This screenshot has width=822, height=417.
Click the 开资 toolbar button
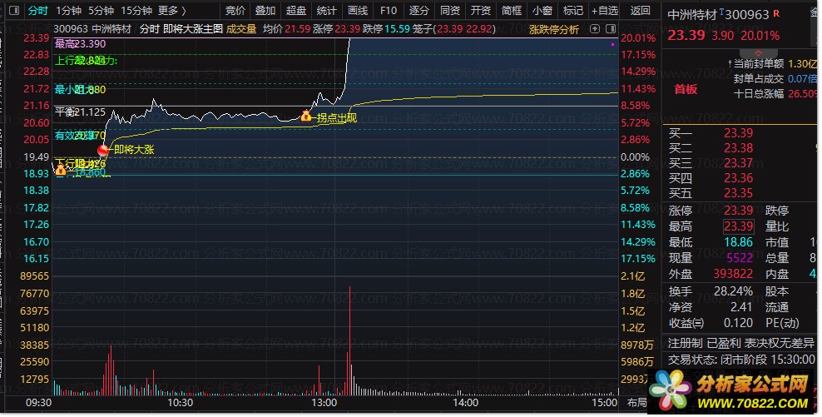pyautogui.click(x=481, y=11)
